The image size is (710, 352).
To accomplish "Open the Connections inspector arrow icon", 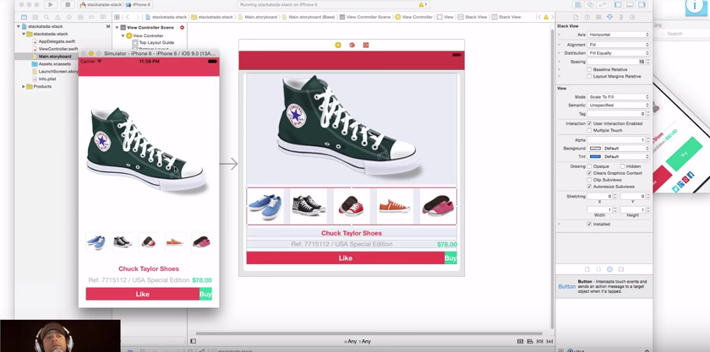I will (x=632, y=17).
